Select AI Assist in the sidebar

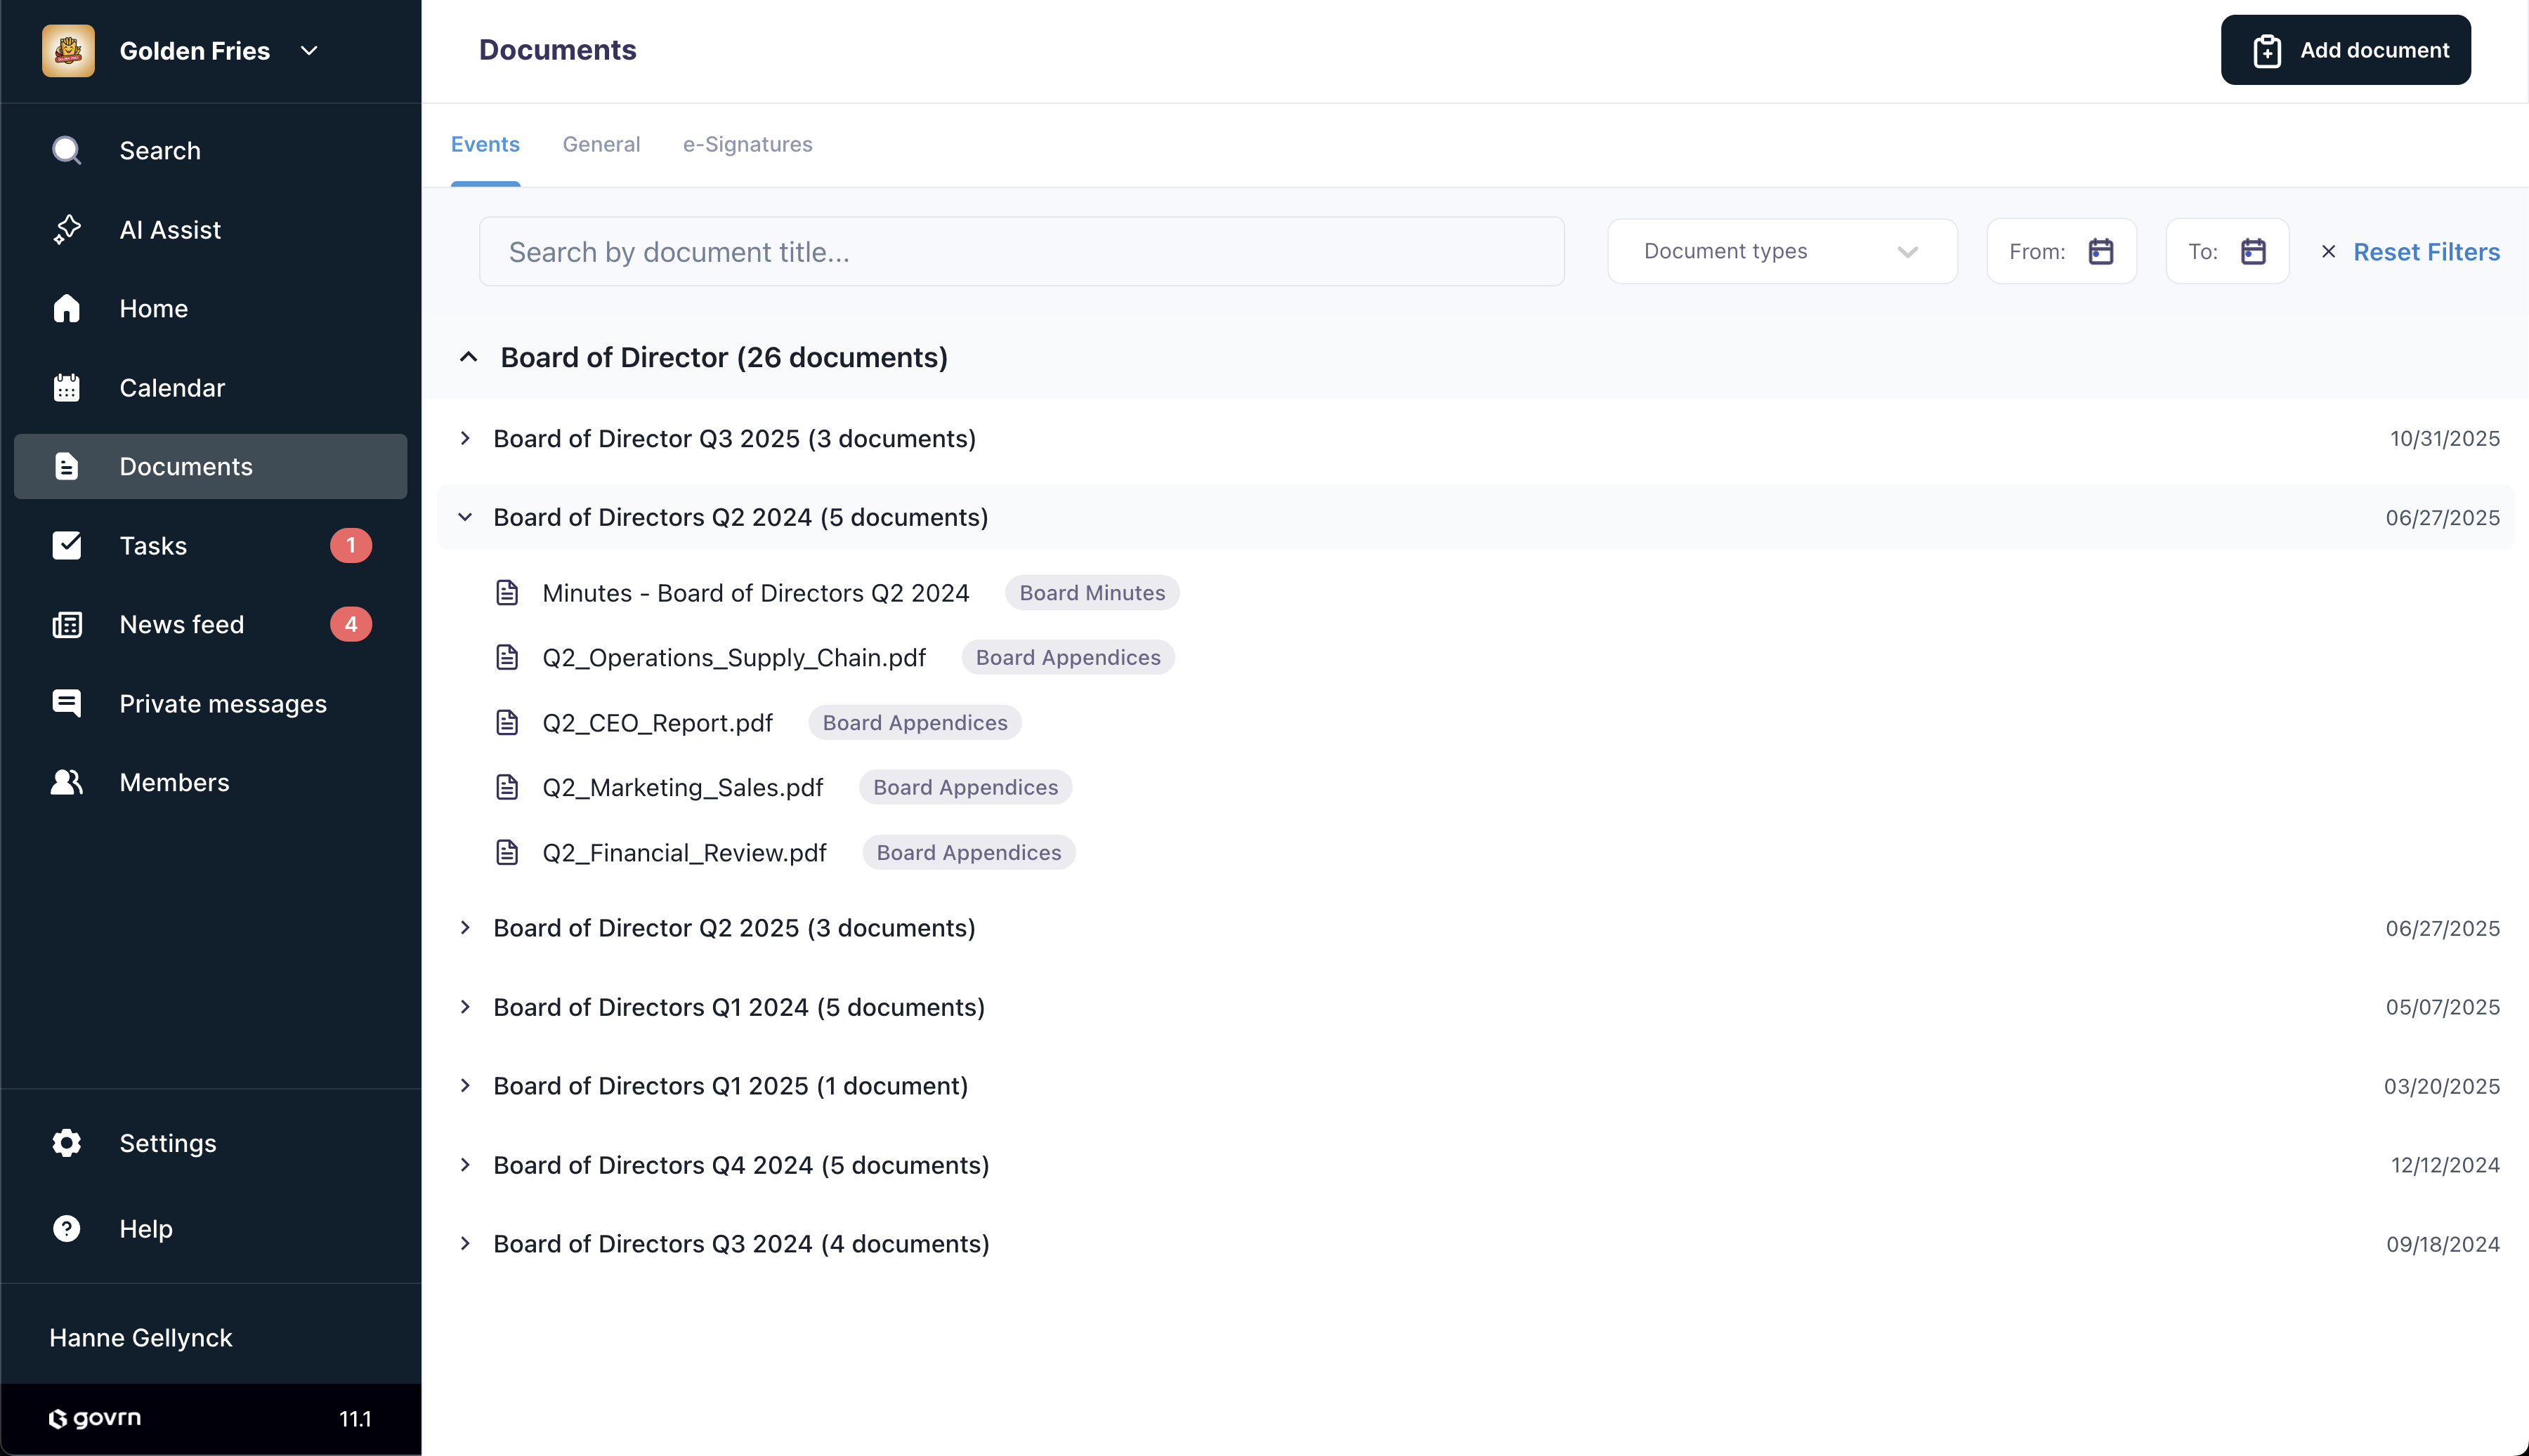[x=170, y=229]
